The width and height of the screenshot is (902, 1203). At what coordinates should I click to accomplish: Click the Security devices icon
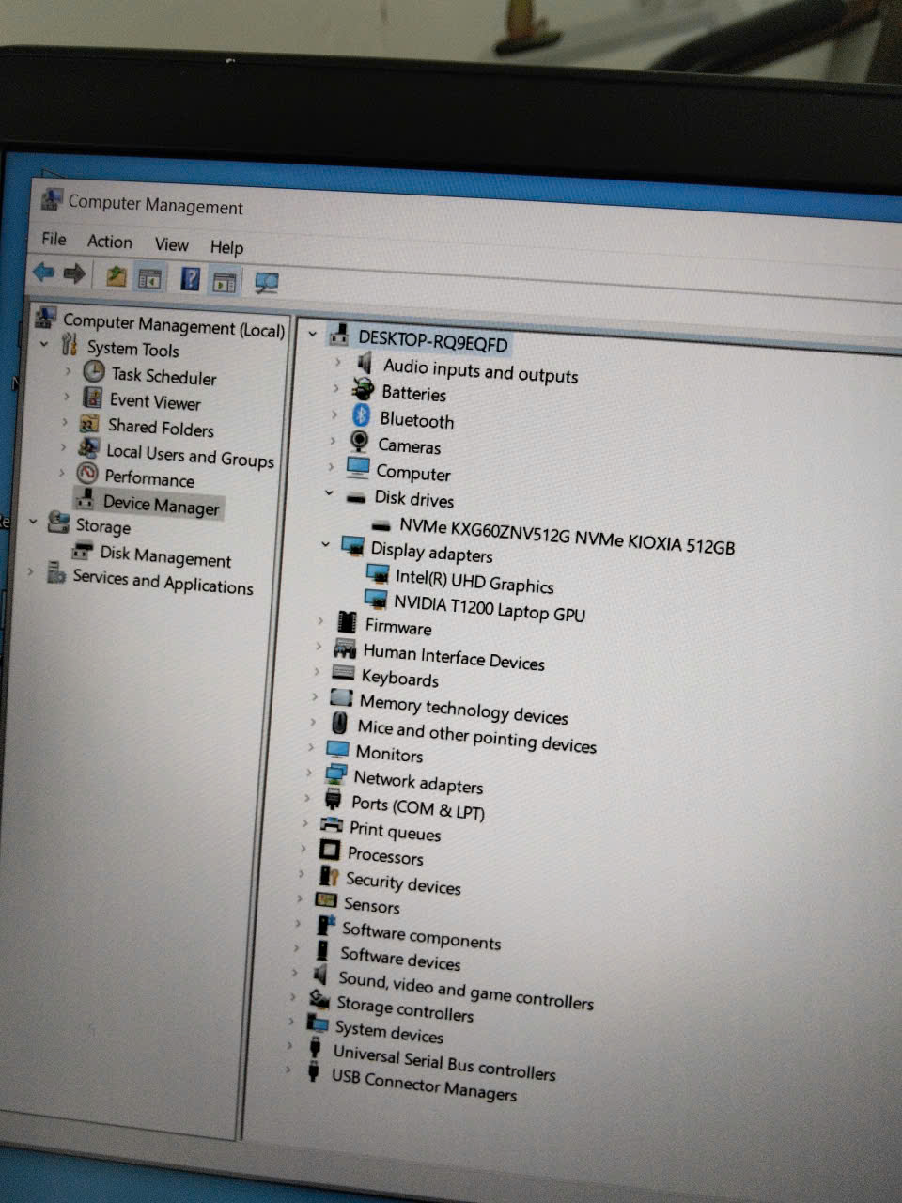coord(328,875)
